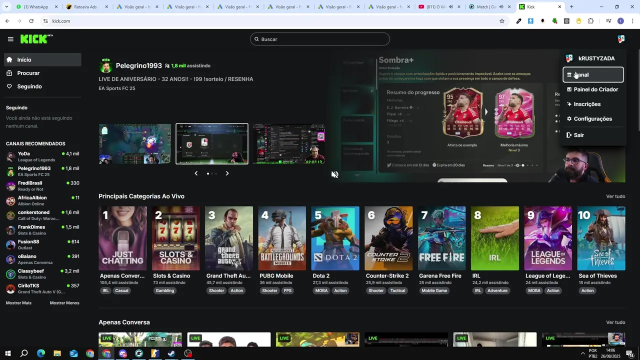Image resolution: width=640 pixels, height=360 pixels.
Task: Open oBaiano recommended channel
Action: point(42,259)
